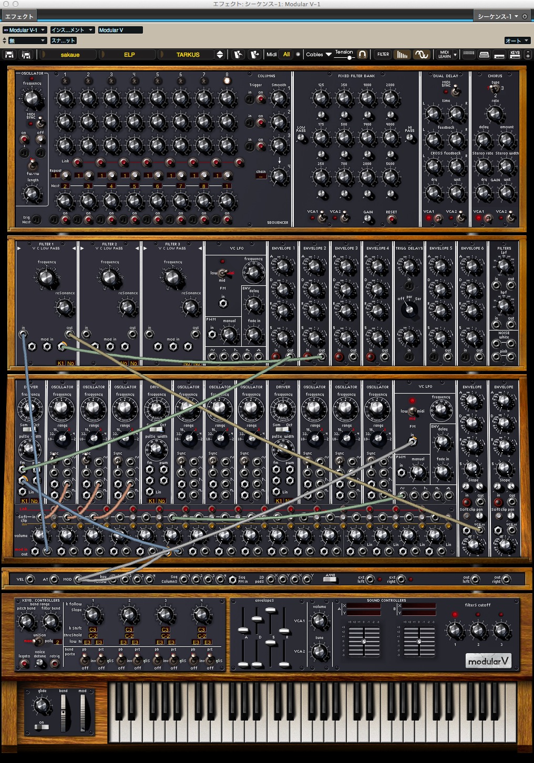Show the minimal strip view icon
The height and width of the screenshot is (763, 534).
click(x=500, y=55)
